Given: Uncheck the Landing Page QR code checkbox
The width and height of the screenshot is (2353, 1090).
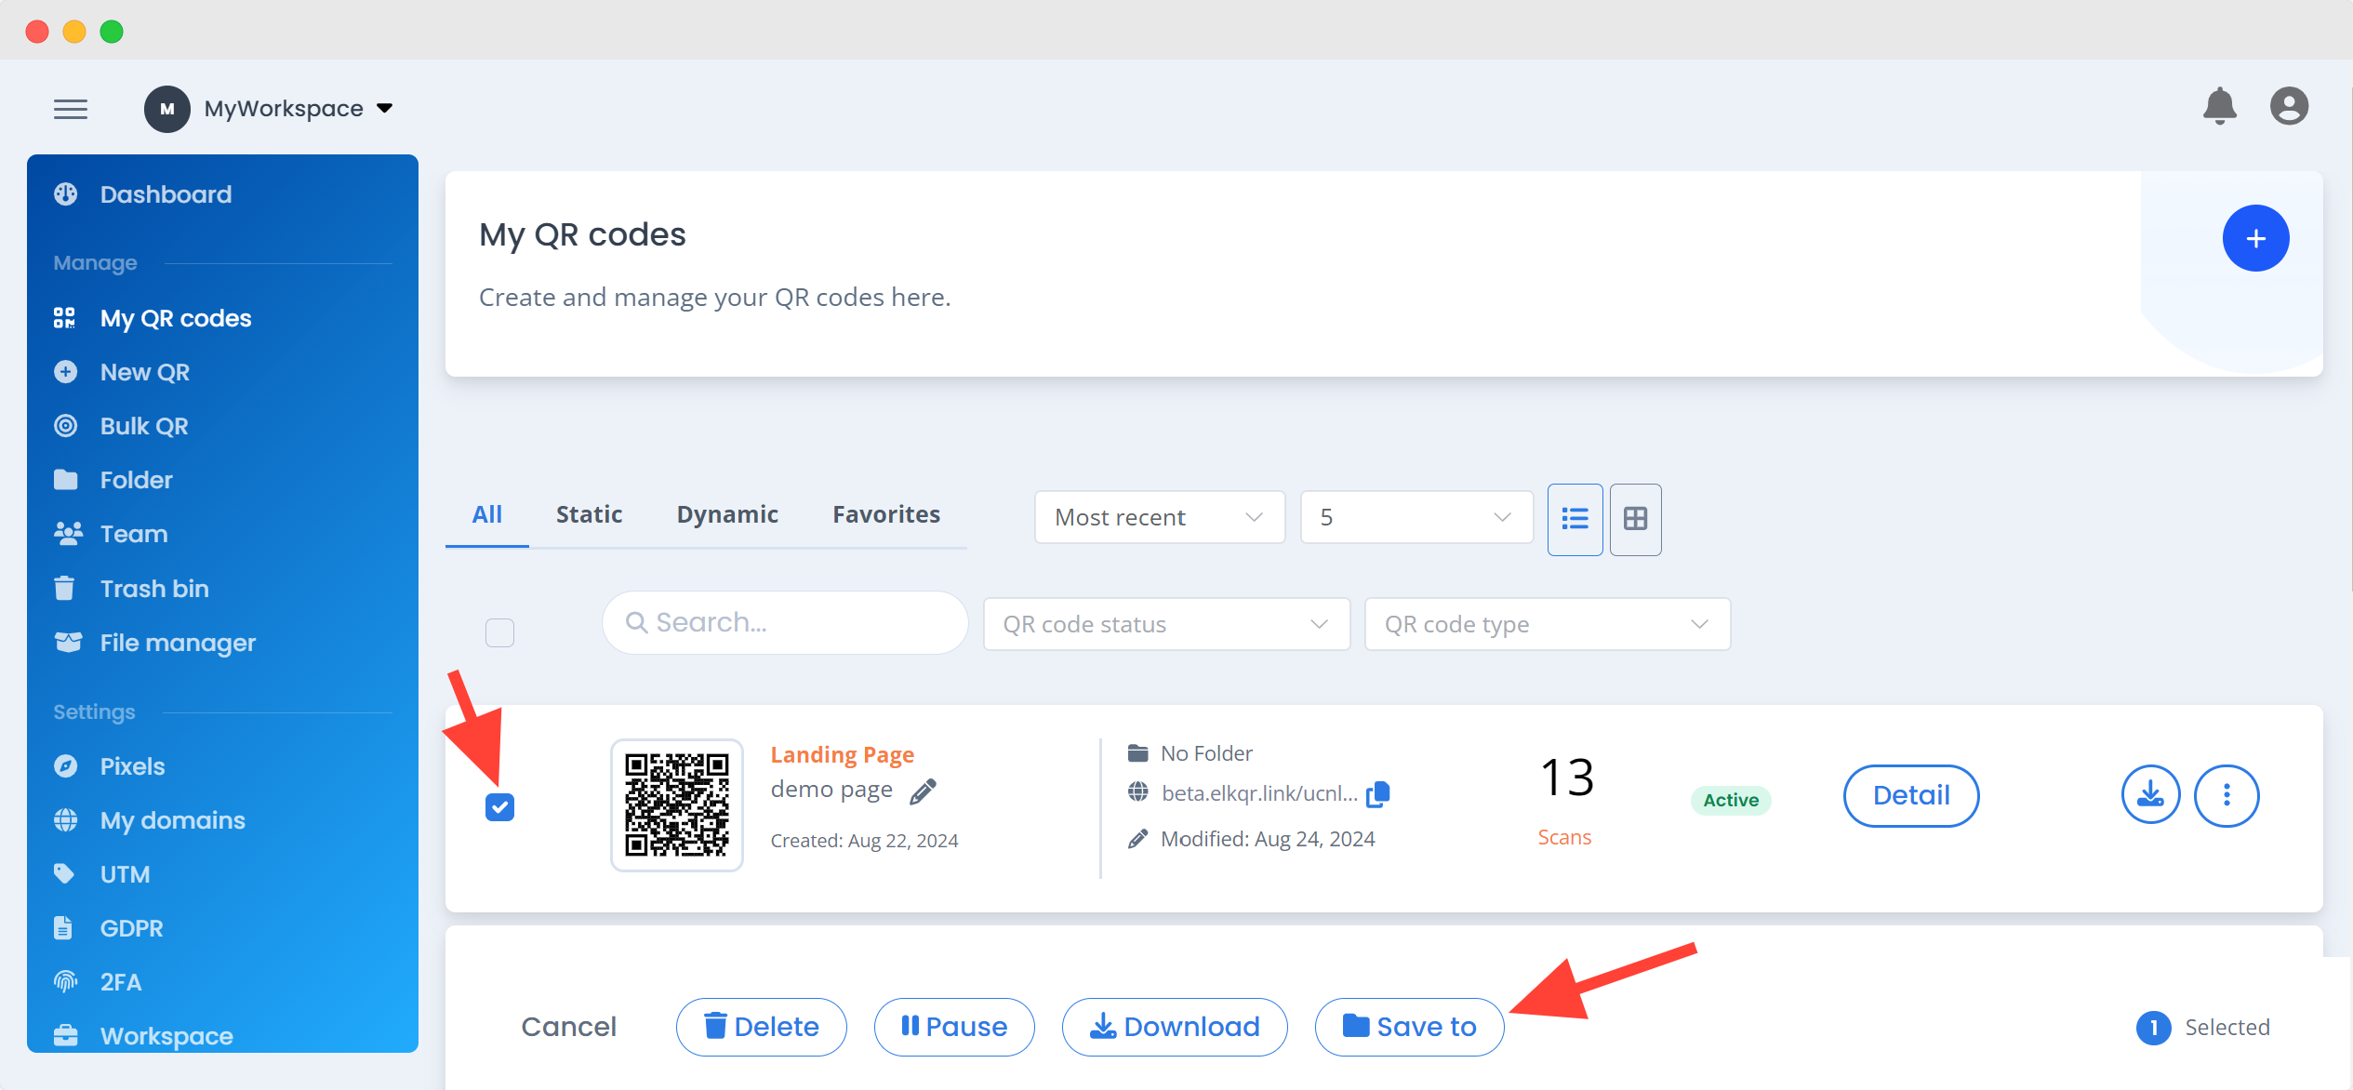Looking at the screenshot, I should click(499, 805).
